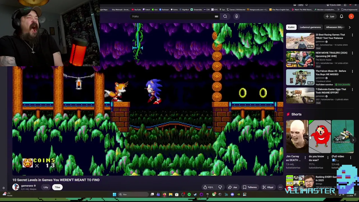359x202 pixels.
Task: Open options menu for 'The Falcon Show #3'
Action: [352, 71]
